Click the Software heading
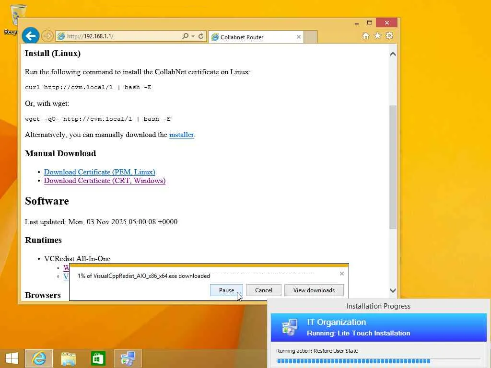This screenshot has height=368, width=491. pyautogui.click(x=47, y=201)
